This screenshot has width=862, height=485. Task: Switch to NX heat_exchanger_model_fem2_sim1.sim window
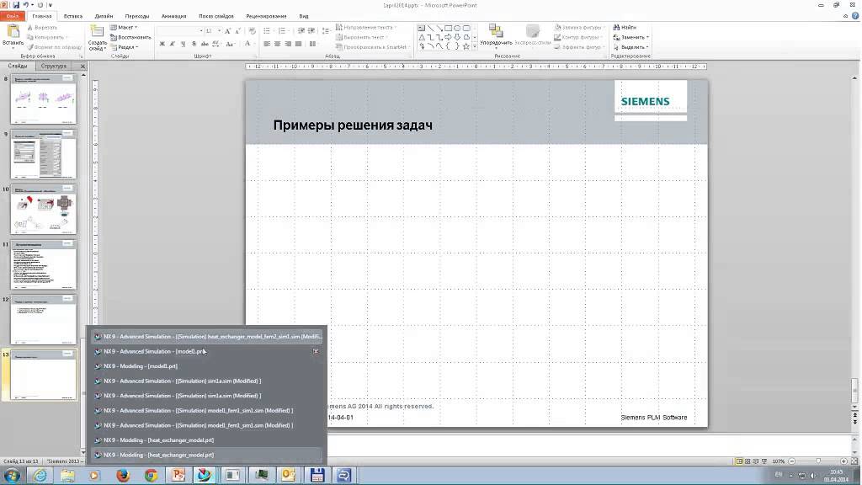(207, 337)
